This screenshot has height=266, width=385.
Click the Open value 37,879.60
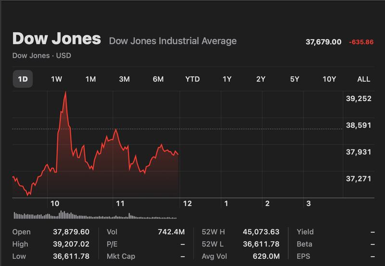point(72,232)
